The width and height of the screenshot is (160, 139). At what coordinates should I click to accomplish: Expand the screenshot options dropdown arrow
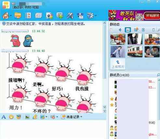pos(57,117)
